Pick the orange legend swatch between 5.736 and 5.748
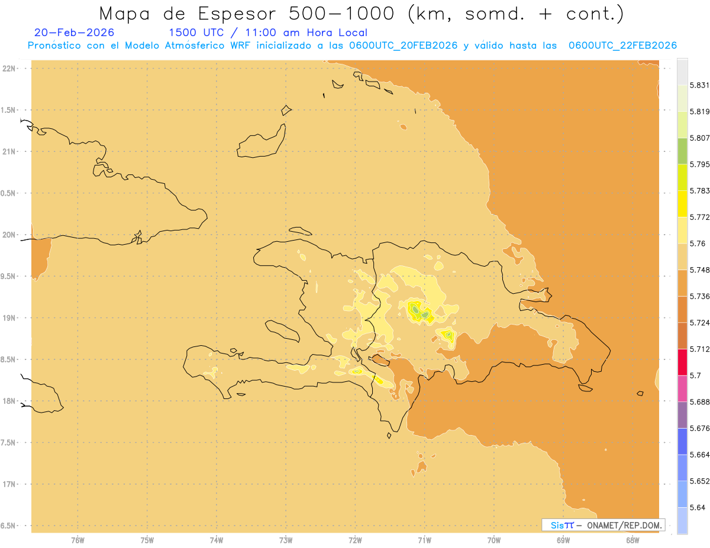This screenshot has width=710, height=548. [x=682, y=283]
